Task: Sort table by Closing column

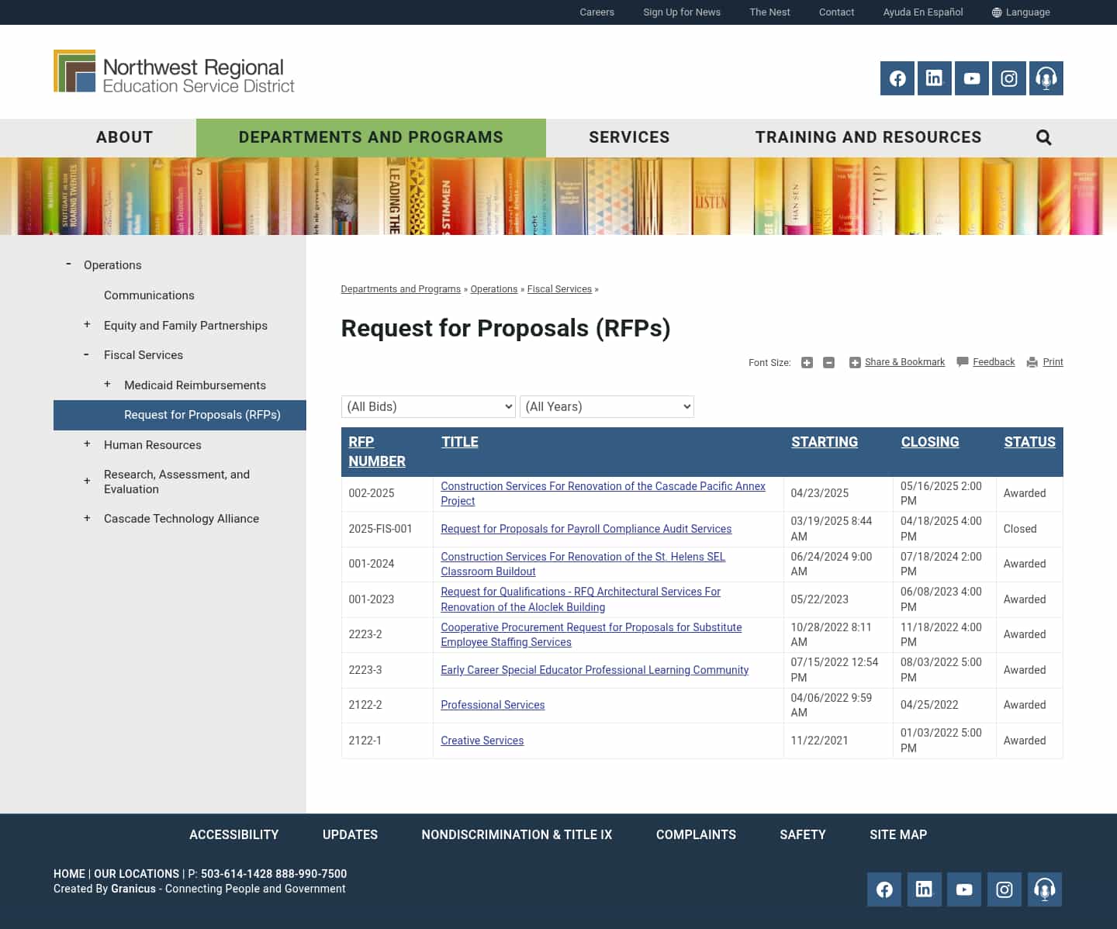Action: [x=930, y=442]
